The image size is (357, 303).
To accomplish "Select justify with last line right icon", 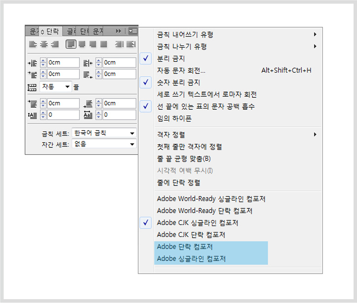I will [x=93, y=44].
